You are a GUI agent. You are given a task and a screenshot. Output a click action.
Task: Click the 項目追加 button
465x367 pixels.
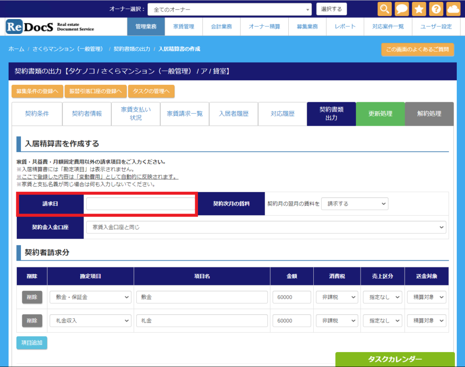coord(31,343)
